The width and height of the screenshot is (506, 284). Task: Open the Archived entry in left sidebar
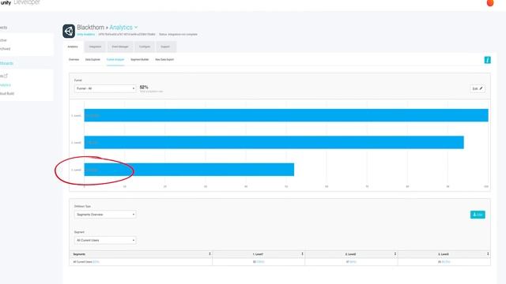(x=5, y=49)
